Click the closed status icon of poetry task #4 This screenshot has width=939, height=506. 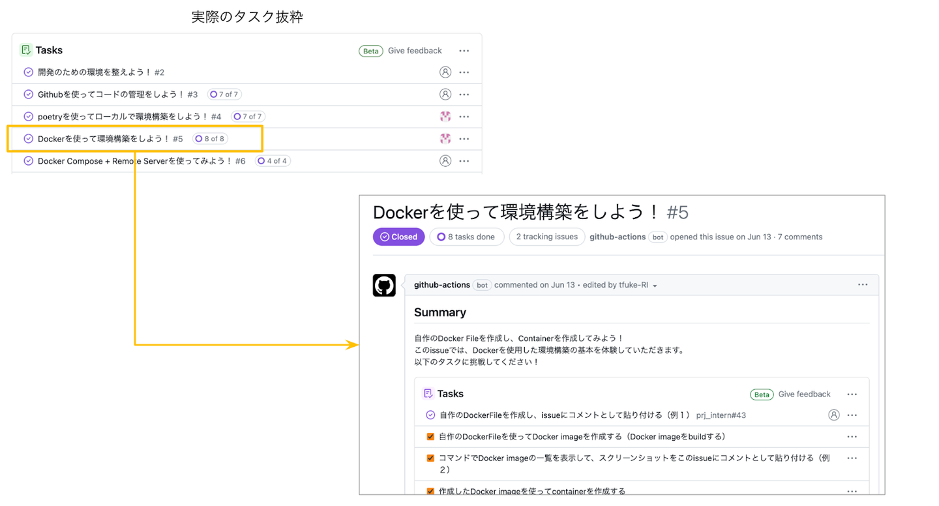point(28,117)
